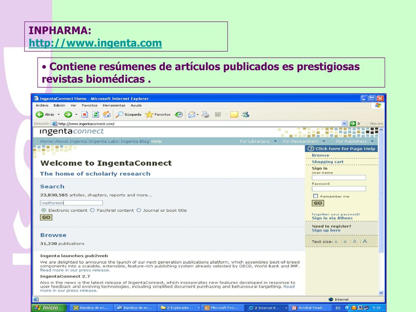Expand 2 Internet Explorer taskbar group arrow
Image resolution: width=416 pixels, height=312 pixels.
click(x=286, y=308)
